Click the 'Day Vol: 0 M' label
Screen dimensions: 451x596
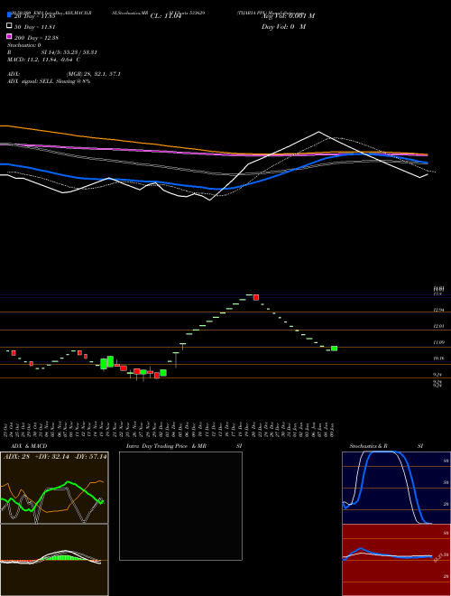(x=283, y=27)
